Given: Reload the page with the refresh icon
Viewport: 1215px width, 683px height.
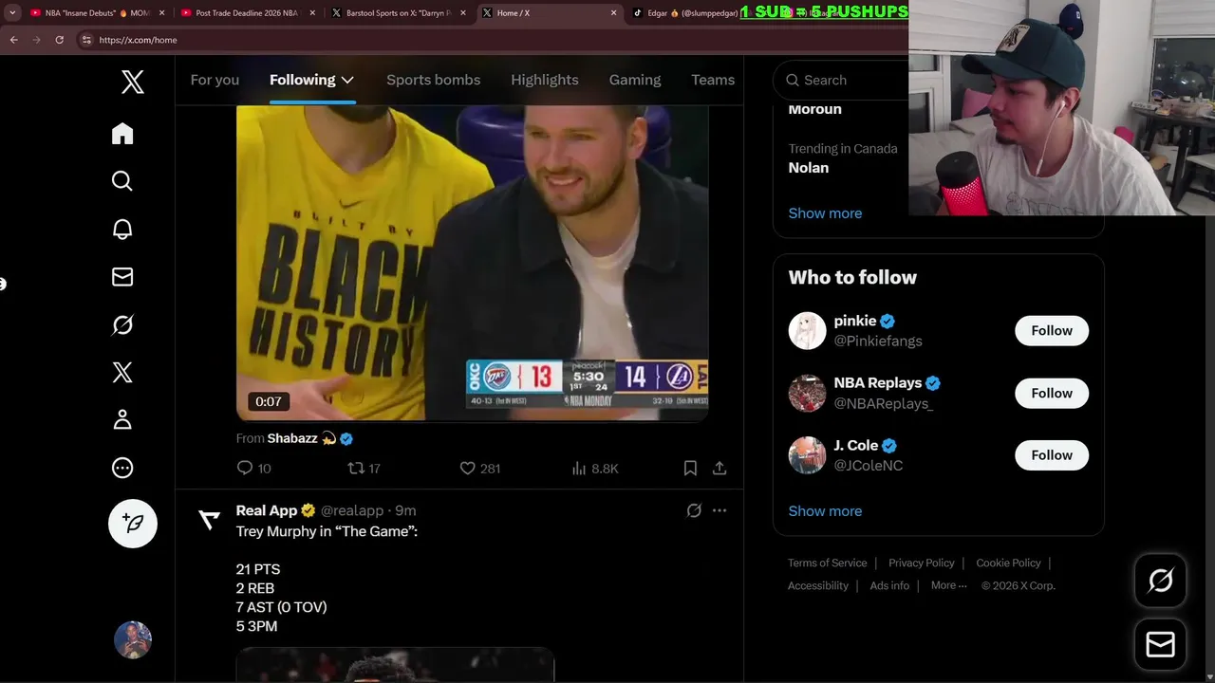Looking at the screenshot, I should click(59, 40).
